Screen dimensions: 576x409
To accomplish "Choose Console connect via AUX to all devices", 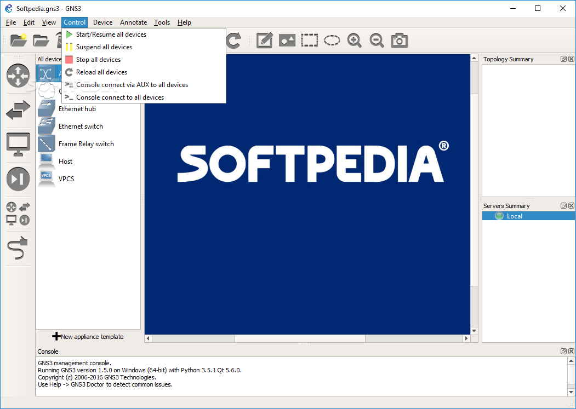I will [x=144, y=85].
